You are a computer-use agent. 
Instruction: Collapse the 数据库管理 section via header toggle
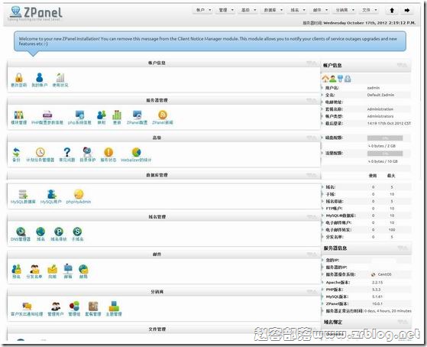click(312, 175)
